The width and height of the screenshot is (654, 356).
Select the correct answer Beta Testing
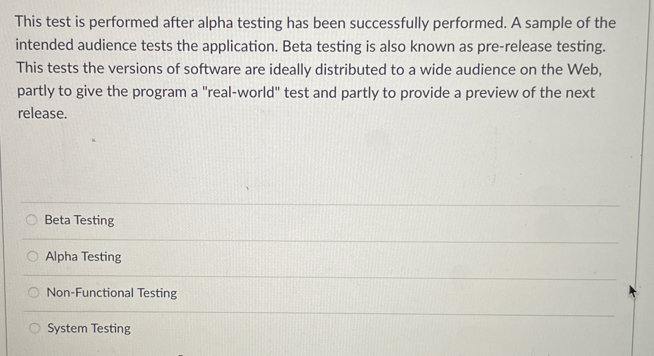(80, 221)
